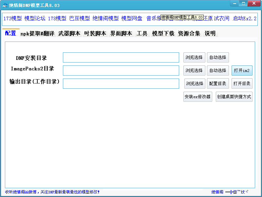
Task: Click the 配置目录 button
Action: point(218,83)
